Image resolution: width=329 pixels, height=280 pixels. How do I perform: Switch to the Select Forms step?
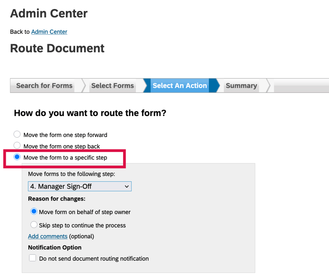[x=112, y=86]
